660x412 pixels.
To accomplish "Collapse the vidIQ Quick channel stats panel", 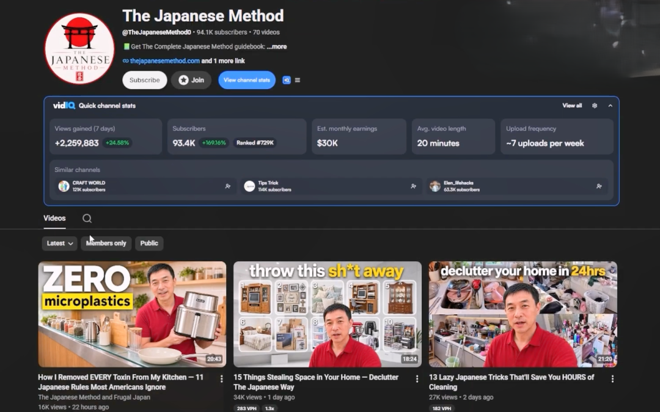I will [x=610, y=106].
